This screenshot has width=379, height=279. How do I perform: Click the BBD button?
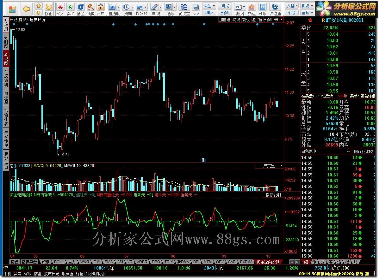pos(209,13)
